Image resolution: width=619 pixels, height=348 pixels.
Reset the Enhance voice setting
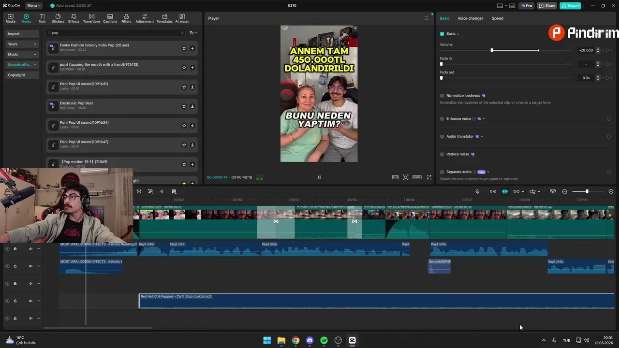tap(609, 119)
